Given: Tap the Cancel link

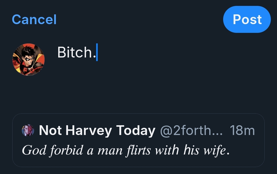Looking at the screenshot, I should pyautogui.click(x=34, y=20).
